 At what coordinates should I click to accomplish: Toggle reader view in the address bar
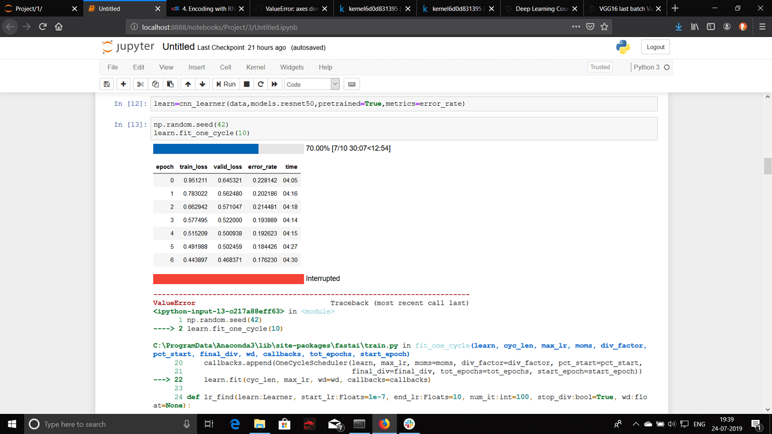coord(589,26)
